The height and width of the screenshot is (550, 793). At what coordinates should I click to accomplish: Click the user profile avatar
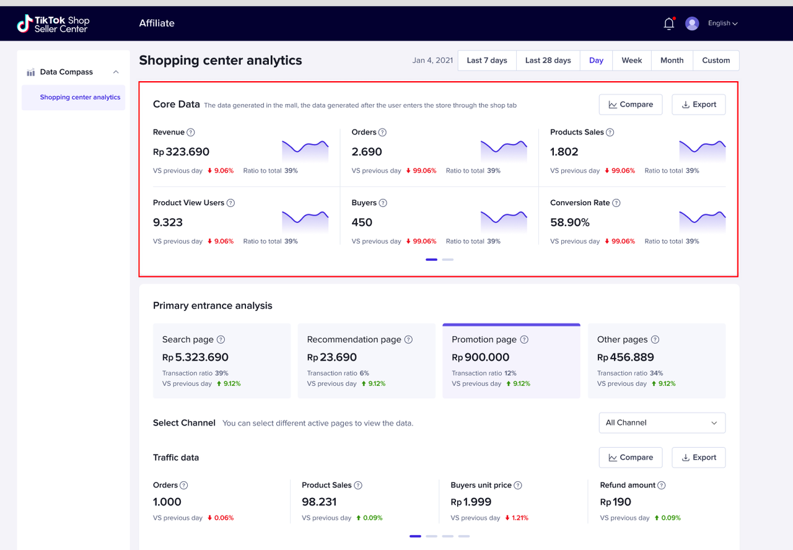(692, 24)
